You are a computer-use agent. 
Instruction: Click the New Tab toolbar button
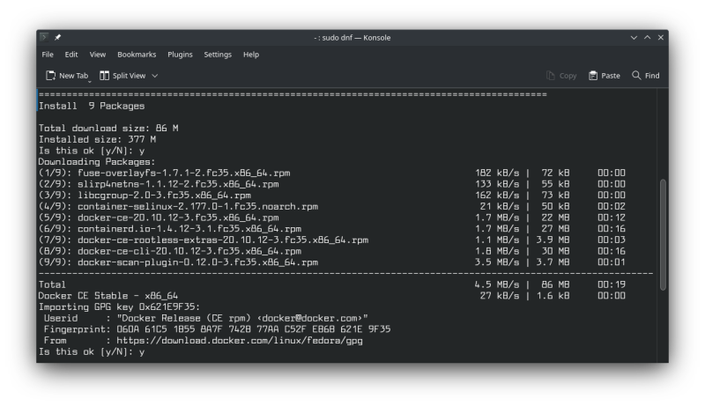67,76
